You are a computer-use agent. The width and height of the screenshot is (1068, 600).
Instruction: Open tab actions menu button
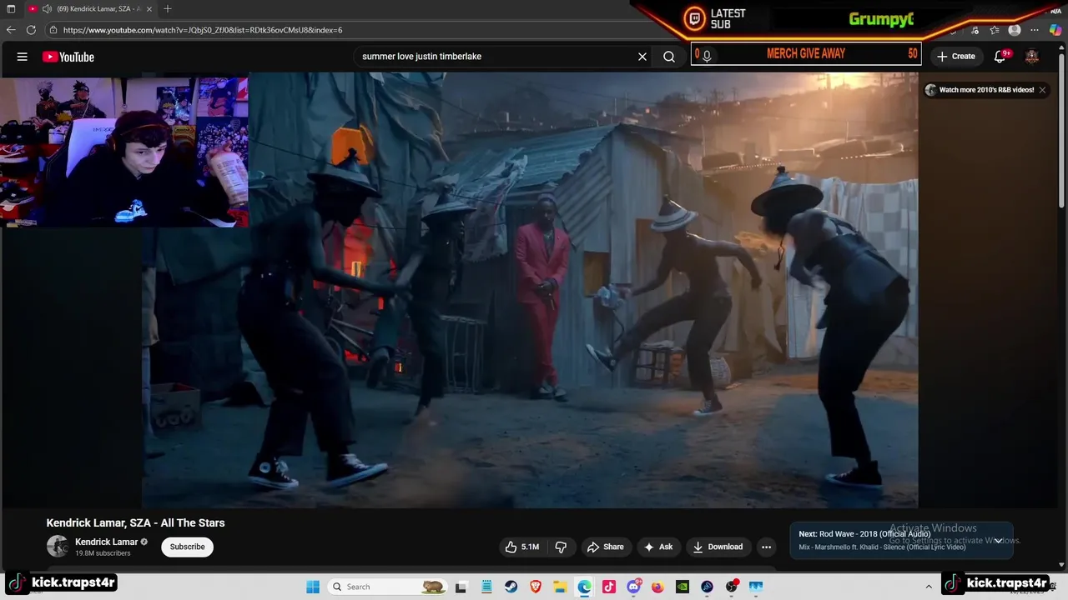coord(11,9)
